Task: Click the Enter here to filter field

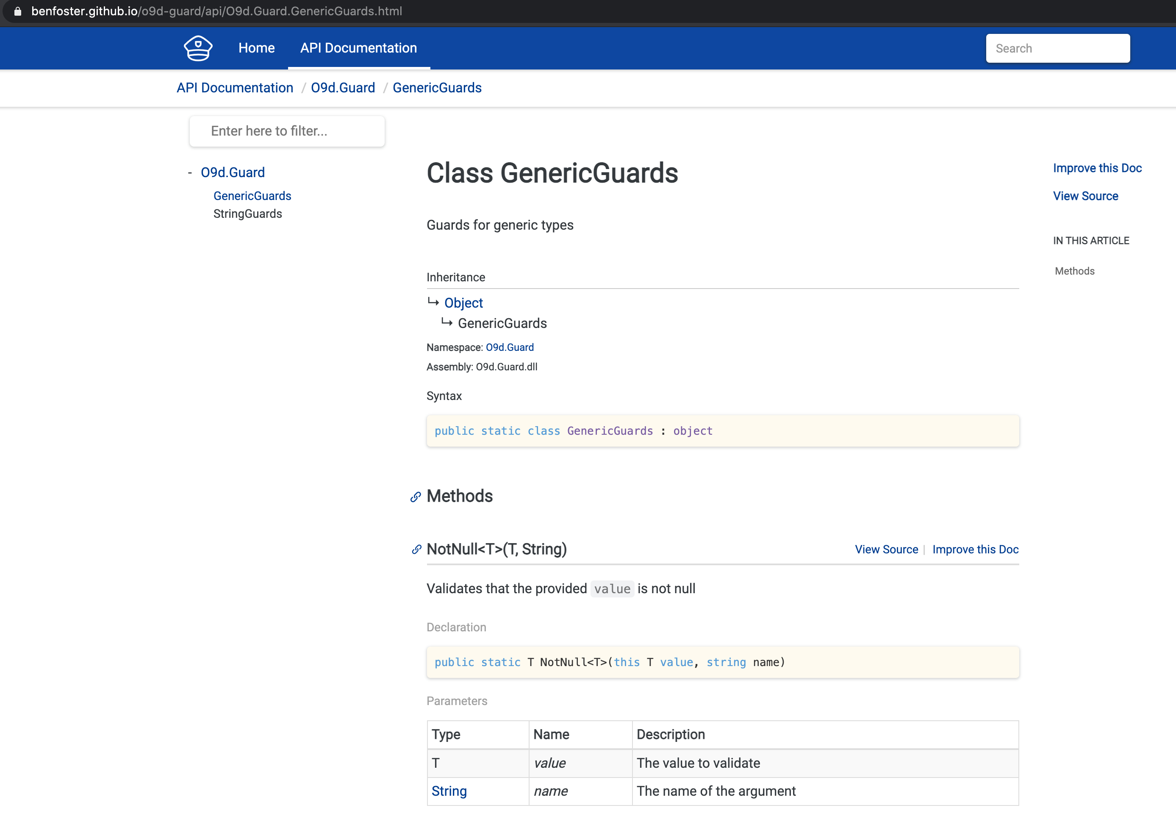Action: pos(287,131)
